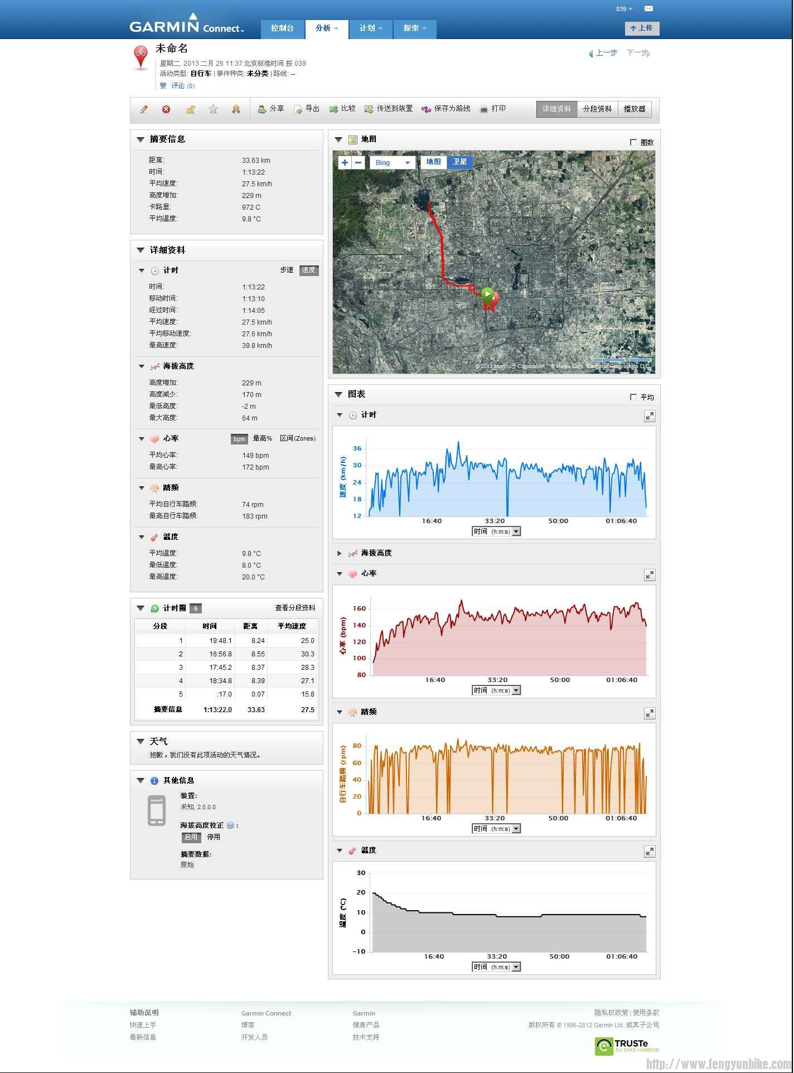This screenshot has height=1073, width=794.
Task: Click Send to Device (传送到装置)
Action: pos(389,109)
